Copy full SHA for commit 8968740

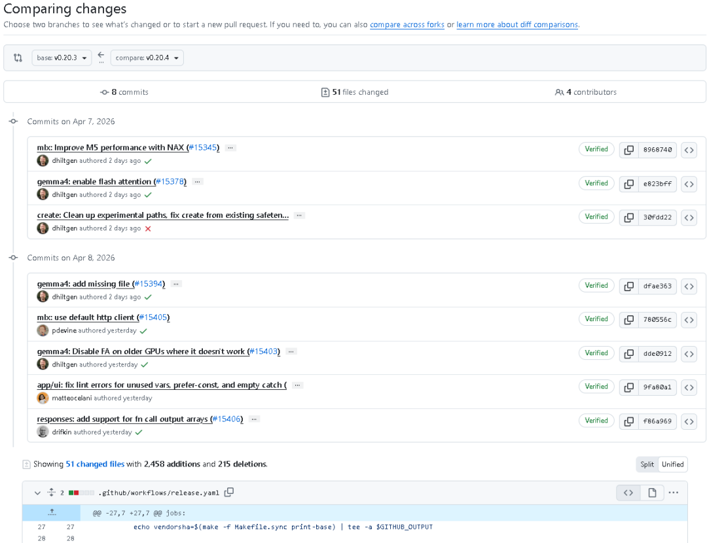point(628,150)
